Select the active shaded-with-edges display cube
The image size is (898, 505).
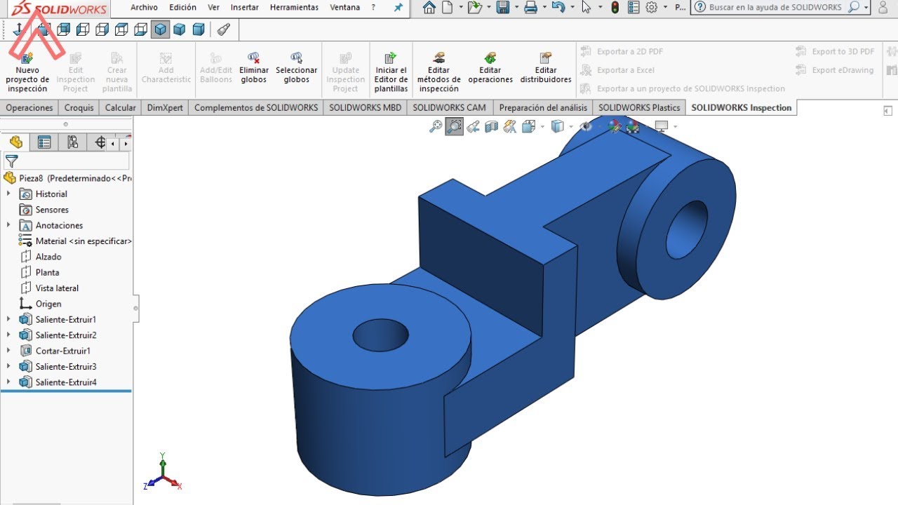click(161, 29)
